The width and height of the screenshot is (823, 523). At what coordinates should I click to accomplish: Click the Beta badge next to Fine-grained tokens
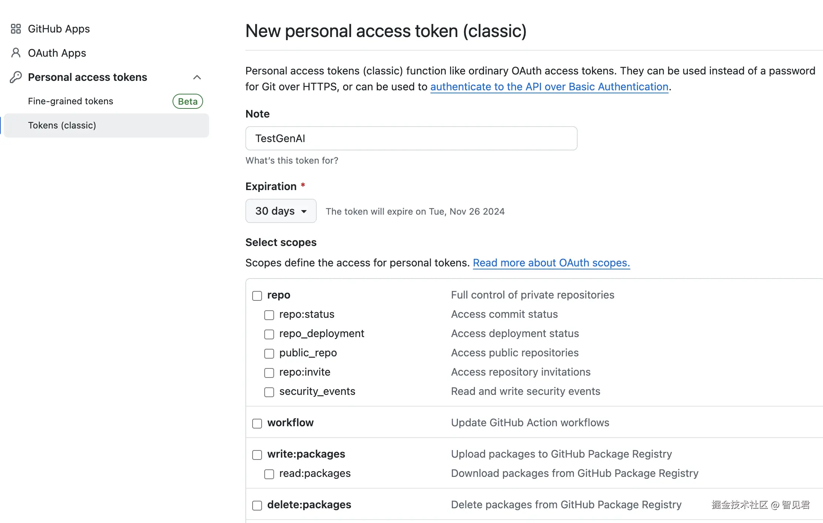pyautogui.click(x=188, y=101)
